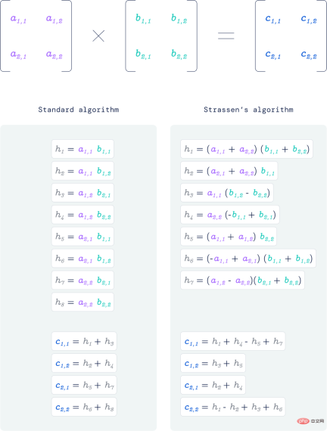Screen dimensions: 327x431
Task: Click standard result c2,2 = h6 + h8
Action: click(84, 407)
